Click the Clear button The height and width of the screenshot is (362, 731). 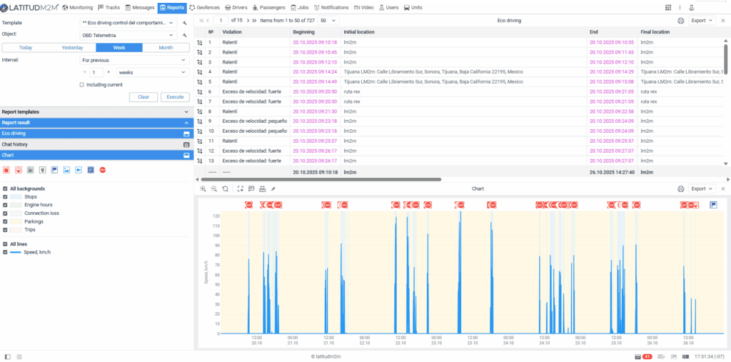(143, 97)
